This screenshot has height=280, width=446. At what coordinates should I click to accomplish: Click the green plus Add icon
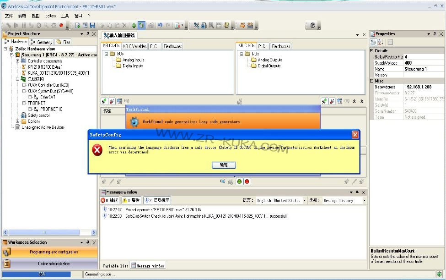(x=134, y=26)
